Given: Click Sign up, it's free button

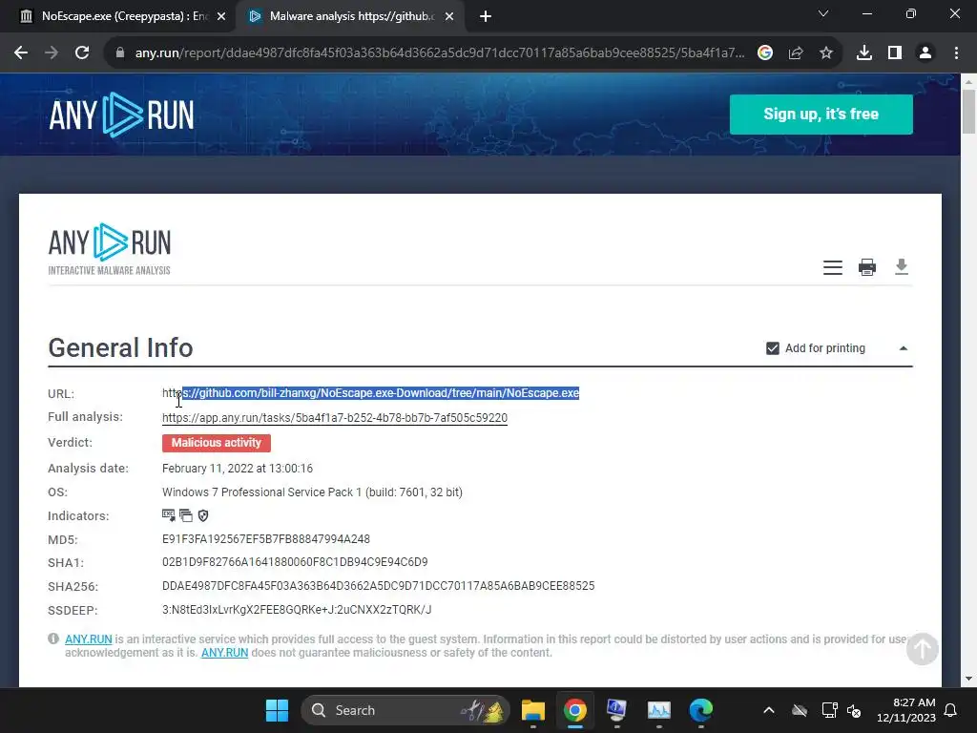Looking at the screenshot, I should pos(821,115).
